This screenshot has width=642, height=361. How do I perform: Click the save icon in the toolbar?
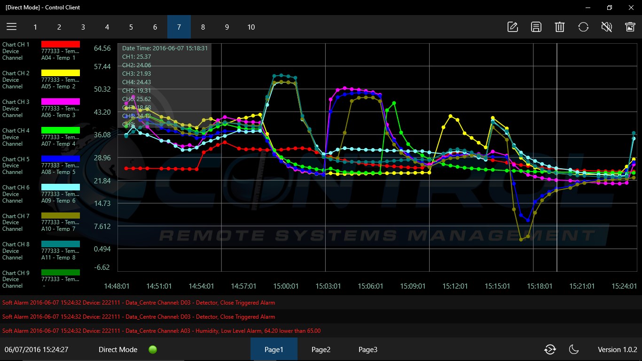point(536,27)
